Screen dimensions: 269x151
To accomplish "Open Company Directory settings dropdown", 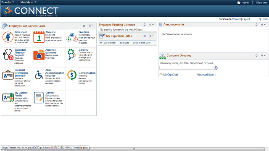I will click(264, 56).
